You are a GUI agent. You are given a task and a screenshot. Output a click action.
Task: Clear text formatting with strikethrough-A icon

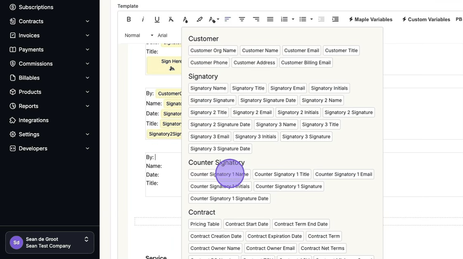[171, 19]
